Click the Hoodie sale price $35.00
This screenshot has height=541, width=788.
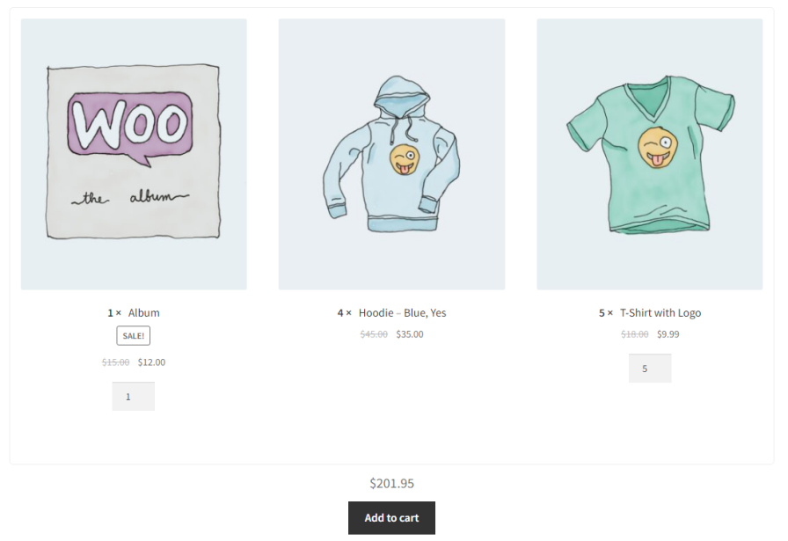click(410, 334)
